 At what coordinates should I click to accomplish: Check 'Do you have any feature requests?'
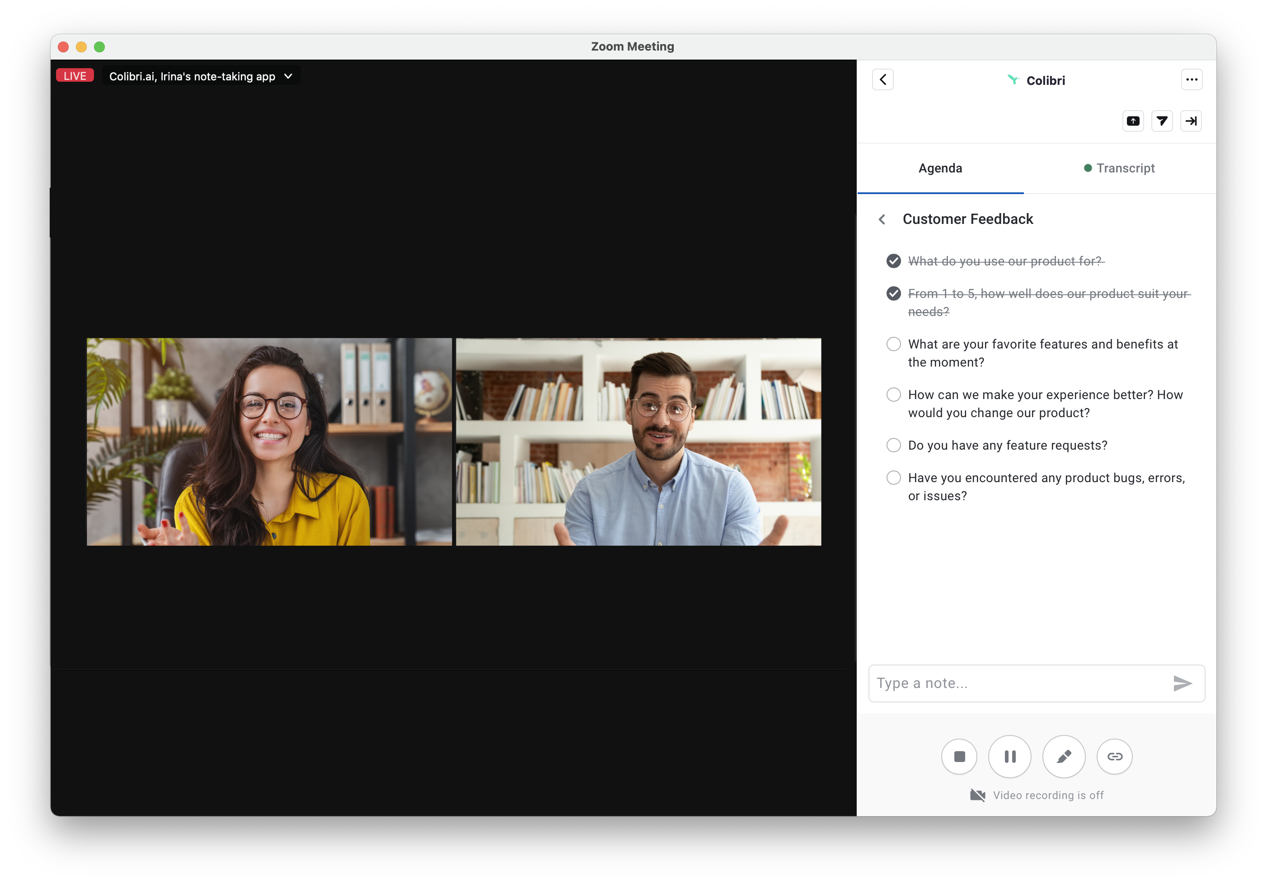[x=893, y=445]
